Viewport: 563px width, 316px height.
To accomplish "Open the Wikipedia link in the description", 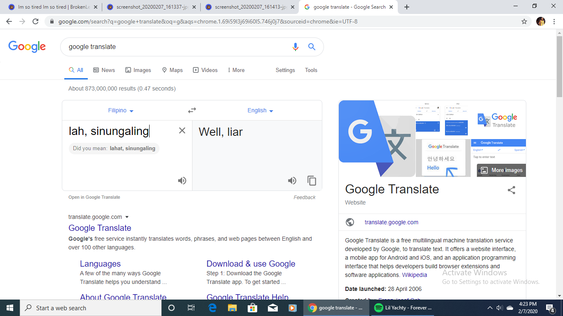I will [x=415, y=275].
